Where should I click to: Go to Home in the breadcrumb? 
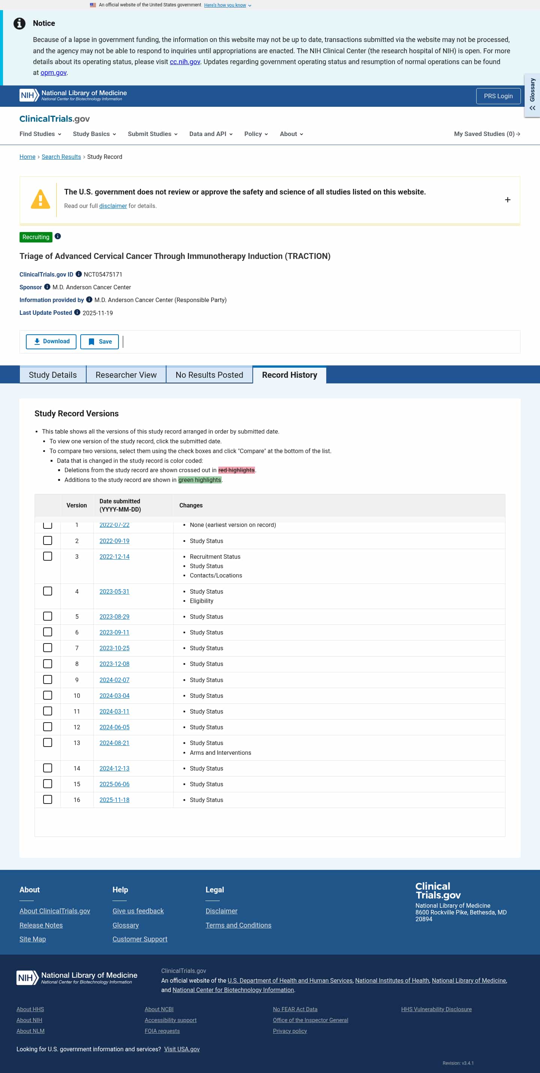click(x=27, y=157)
